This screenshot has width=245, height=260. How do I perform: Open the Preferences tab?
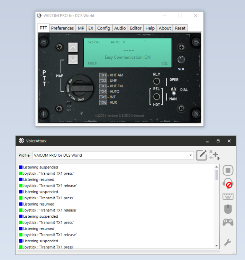click(62, 28)
